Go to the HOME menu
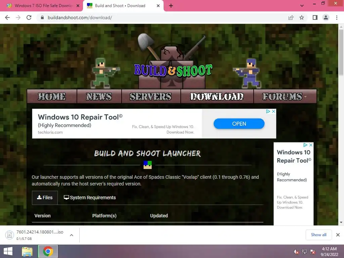The height and width of the screenshot is (258, 344). 52,96
